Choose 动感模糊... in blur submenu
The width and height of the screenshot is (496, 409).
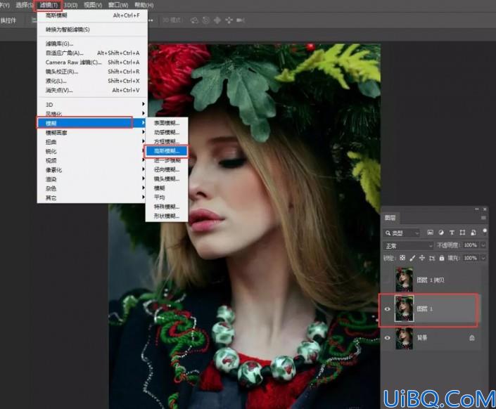pos(167,132)
